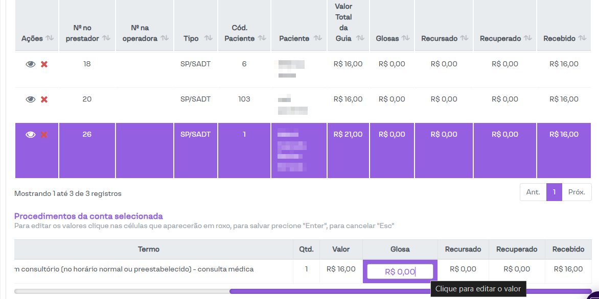Sort by Cód. Paciente column
The image size is (599, 299).
(262, 38)
